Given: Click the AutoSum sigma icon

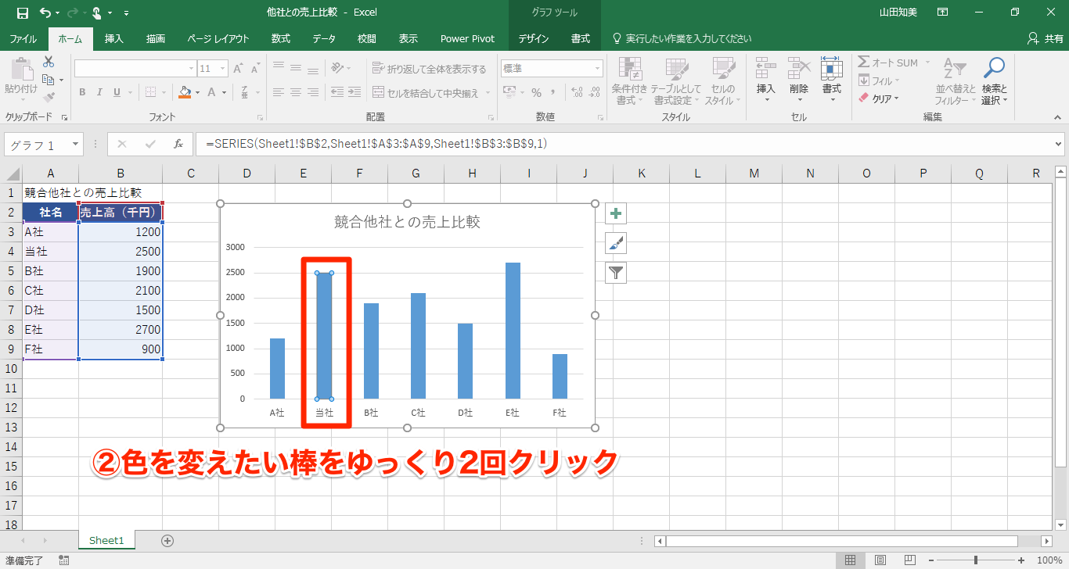Looking at the screenshot, I should point(864,63).
